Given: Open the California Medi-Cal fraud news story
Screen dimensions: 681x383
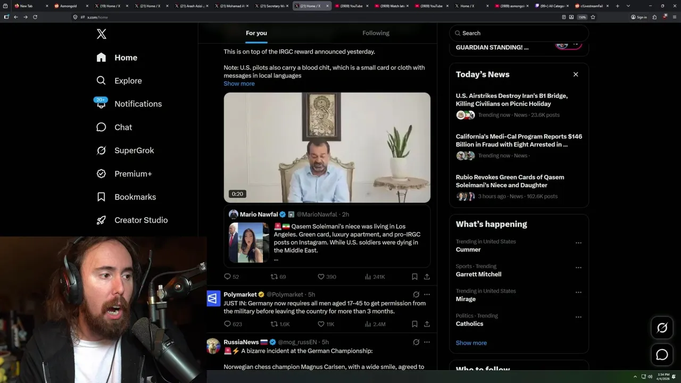Looking at the screenshot, I should (519, 140).
